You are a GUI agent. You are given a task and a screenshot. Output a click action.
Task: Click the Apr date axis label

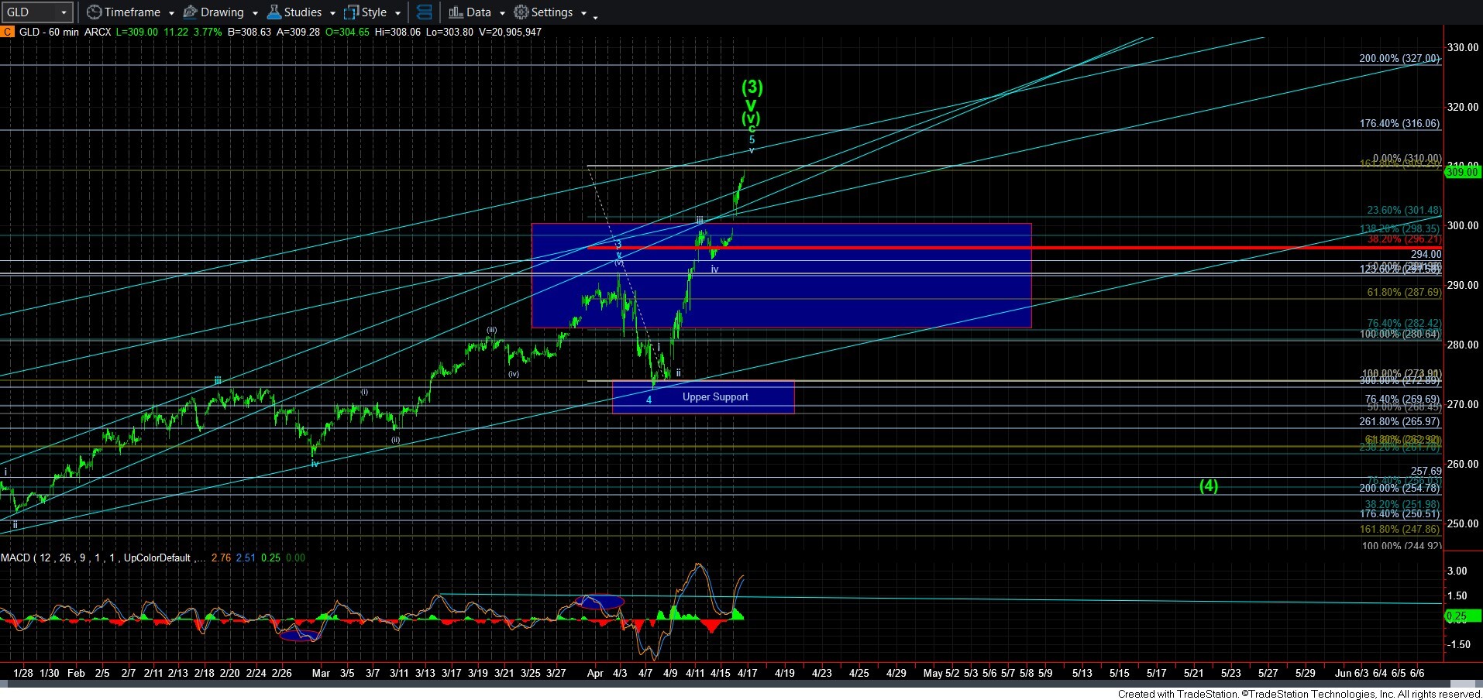coord(595,673)
